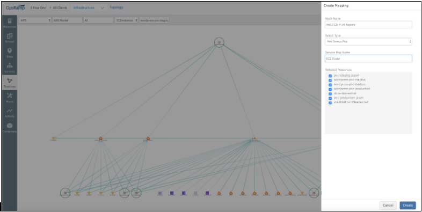Open Containers in the sidebar

10,128
